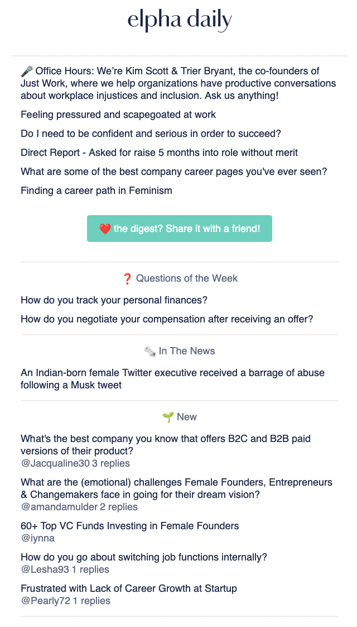Open 'Finding a career path in Feminism'

[x=97, y=191]
